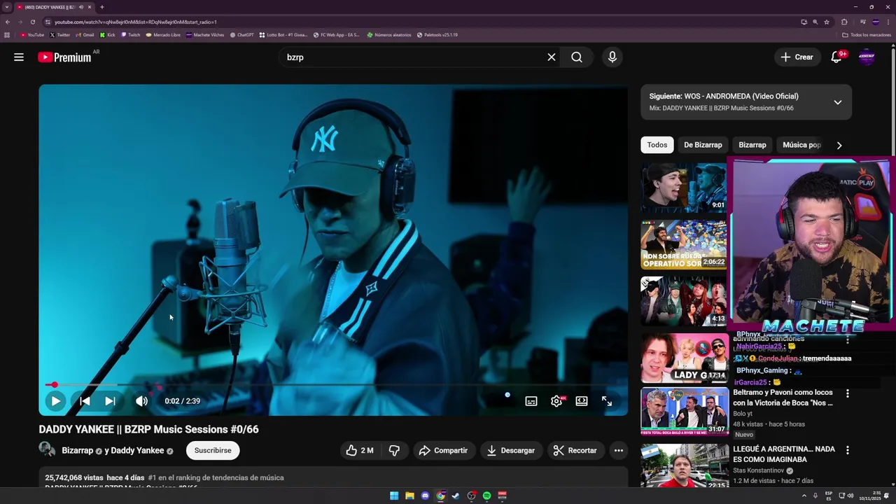The image size is (896, 504).
Task: Click the browser address bar URL
Action: pos(136,22)
